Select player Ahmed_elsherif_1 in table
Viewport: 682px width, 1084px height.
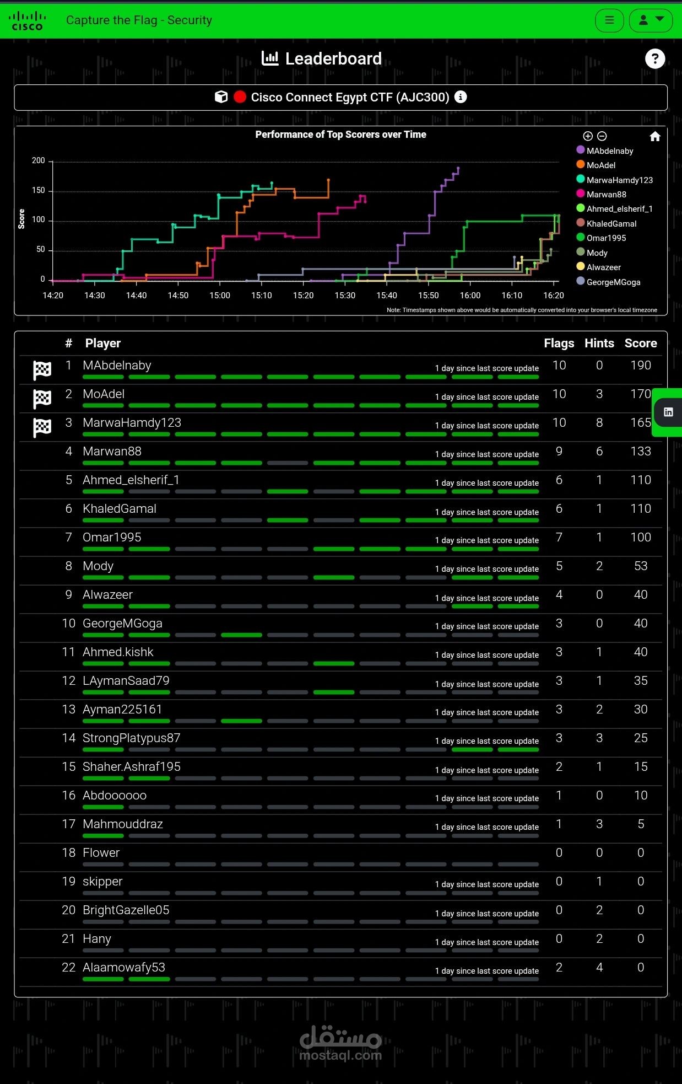[x=131, y=480]
